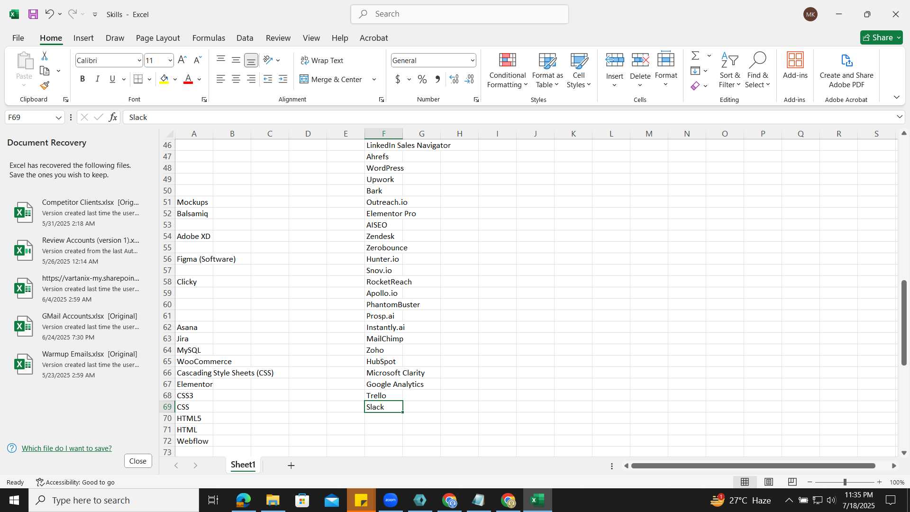
Task: Switch to Formulas tab
Action: (209, 38)
